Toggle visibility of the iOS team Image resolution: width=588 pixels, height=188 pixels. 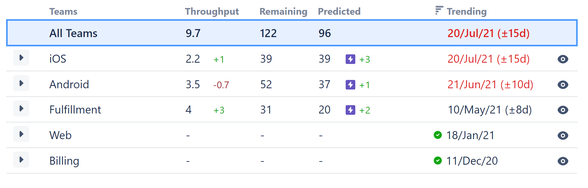point(563,59)
